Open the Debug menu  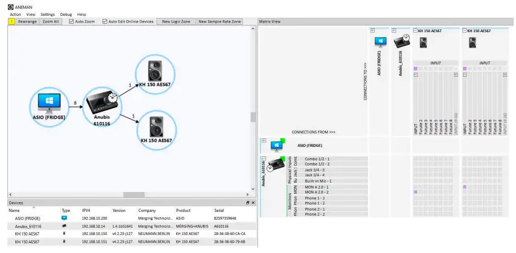pyautogui.click(x=66, y=15)
